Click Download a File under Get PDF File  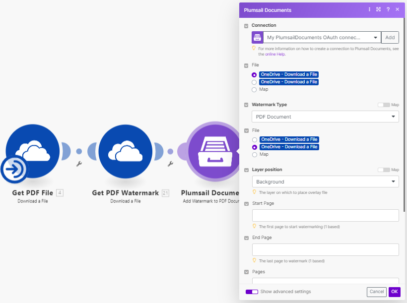click(33, 201)
